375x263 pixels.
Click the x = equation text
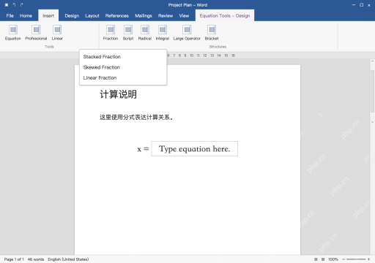pyautogui.click(x=143, y=149)
